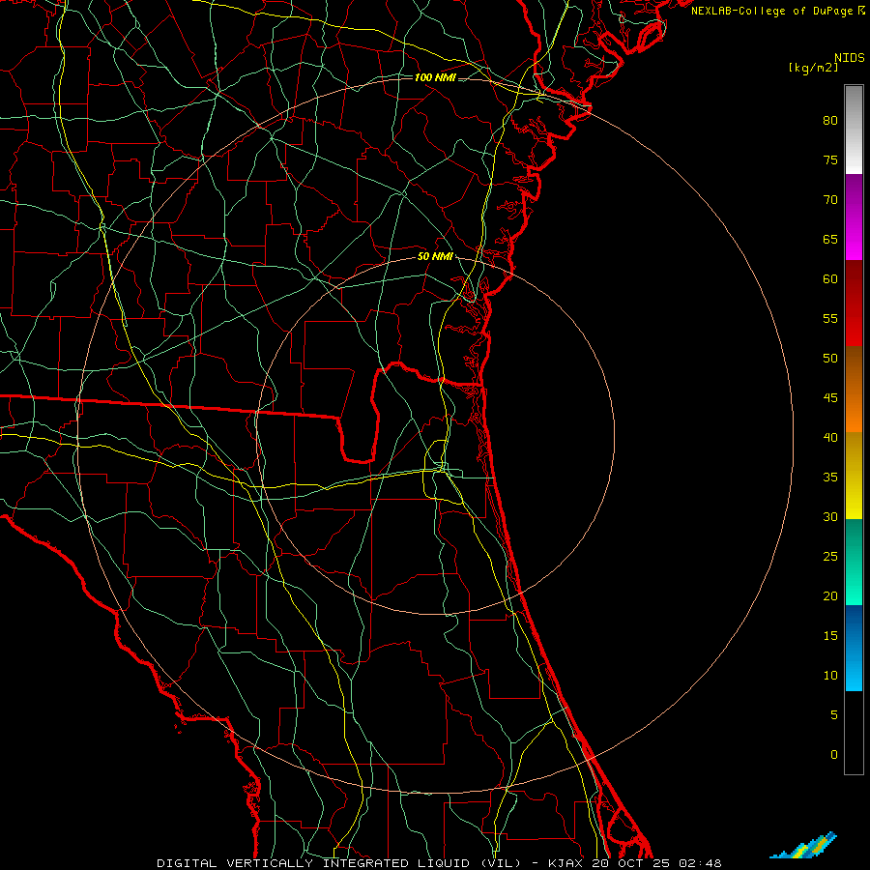The width and height of the screenshot is (870, 870).
Task: Click the scale value "70"
Action: click(830, 200)
